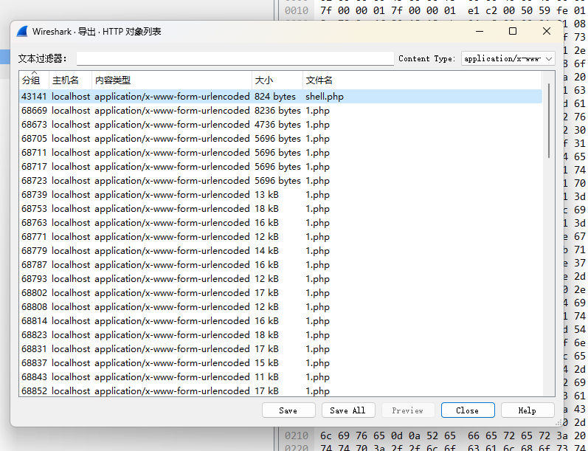Screen dimensions: 588x451
Task: Select packet 68779 row of 14 kB
Action: pos(280,251)
